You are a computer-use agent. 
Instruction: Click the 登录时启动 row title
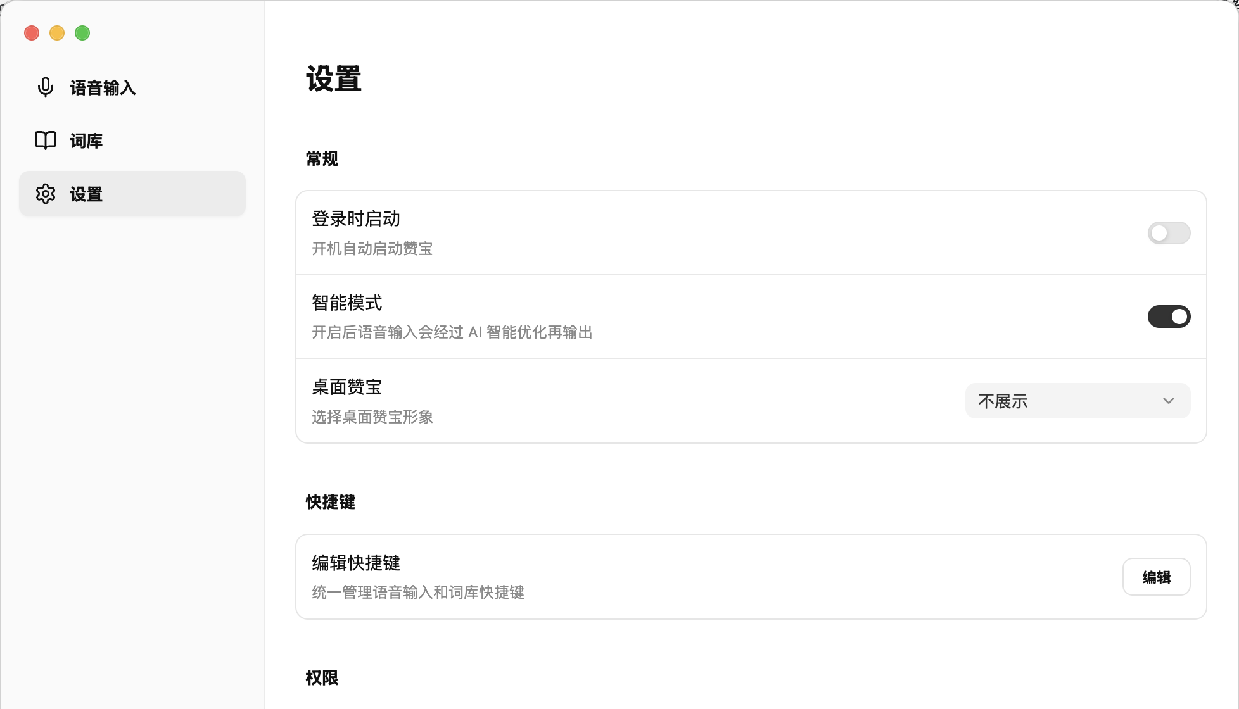click(356, 219)
